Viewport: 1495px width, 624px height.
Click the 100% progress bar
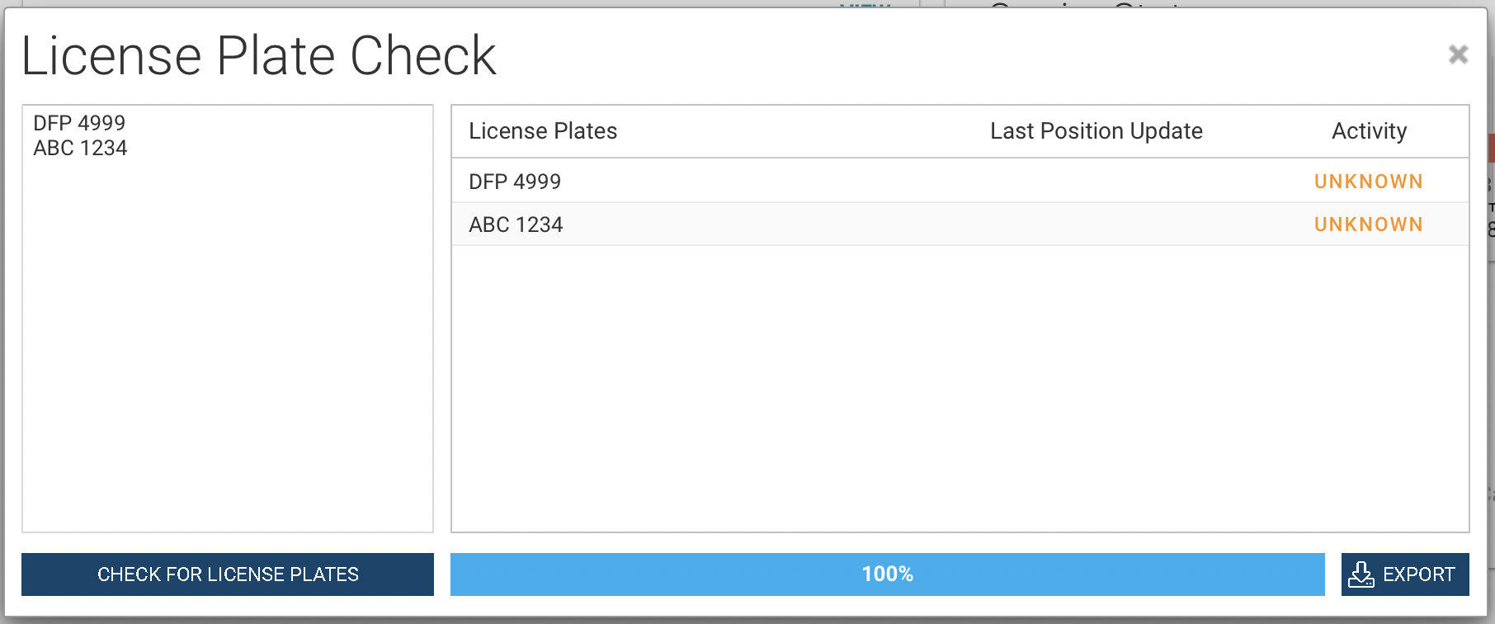tap(887, 574)
